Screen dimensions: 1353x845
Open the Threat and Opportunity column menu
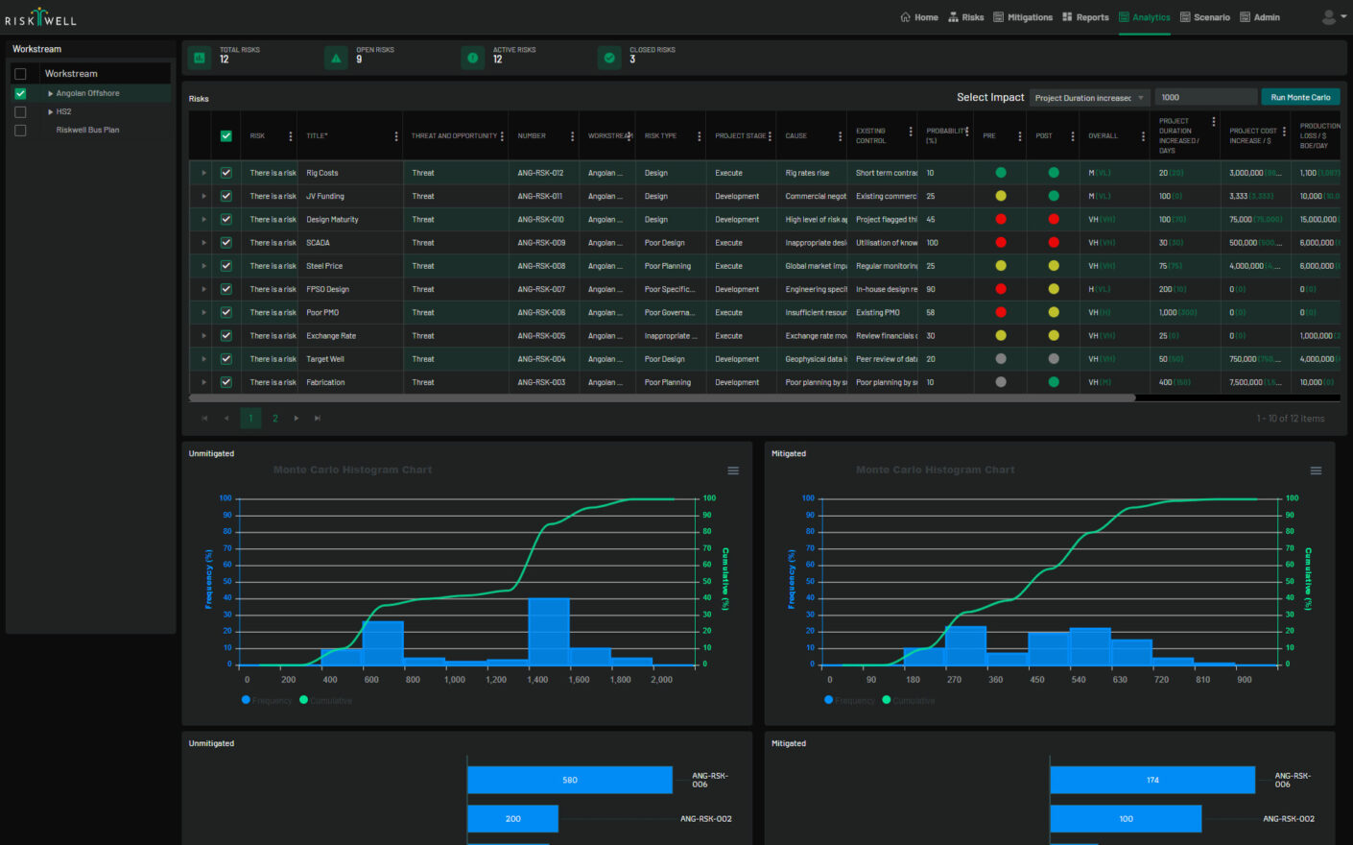click(502, 136)
